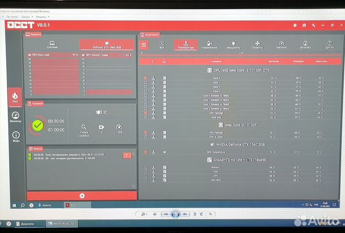Open the Инфо section in sidebar
This screenshot has width=345, height=233.
(16, 136)
